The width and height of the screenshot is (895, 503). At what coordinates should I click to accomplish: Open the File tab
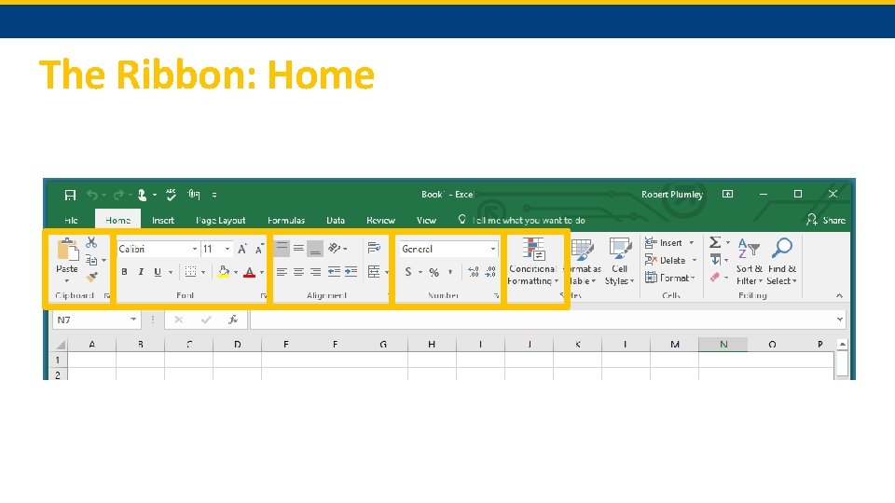72,220
